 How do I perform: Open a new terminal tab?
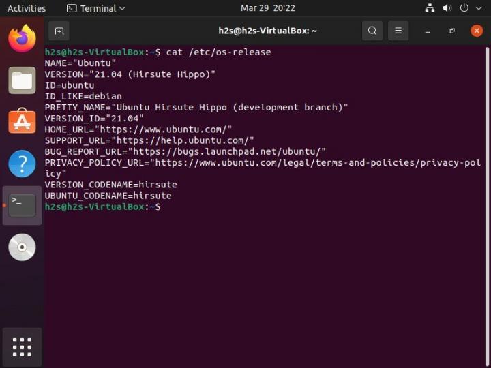click(x=59, y=31)
